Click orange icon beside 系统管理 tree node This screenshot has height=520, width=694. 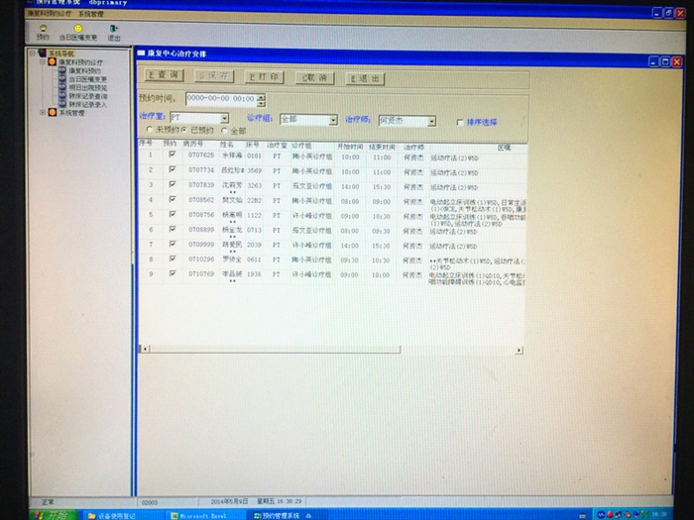pos(53,112)
